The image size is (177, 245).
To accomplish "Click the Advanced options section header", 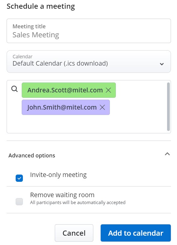I will (x=89, y=155).
